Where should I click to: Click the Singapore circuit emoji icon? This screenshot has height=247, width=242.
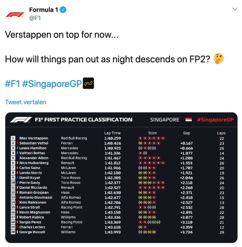tap(88, 83)
